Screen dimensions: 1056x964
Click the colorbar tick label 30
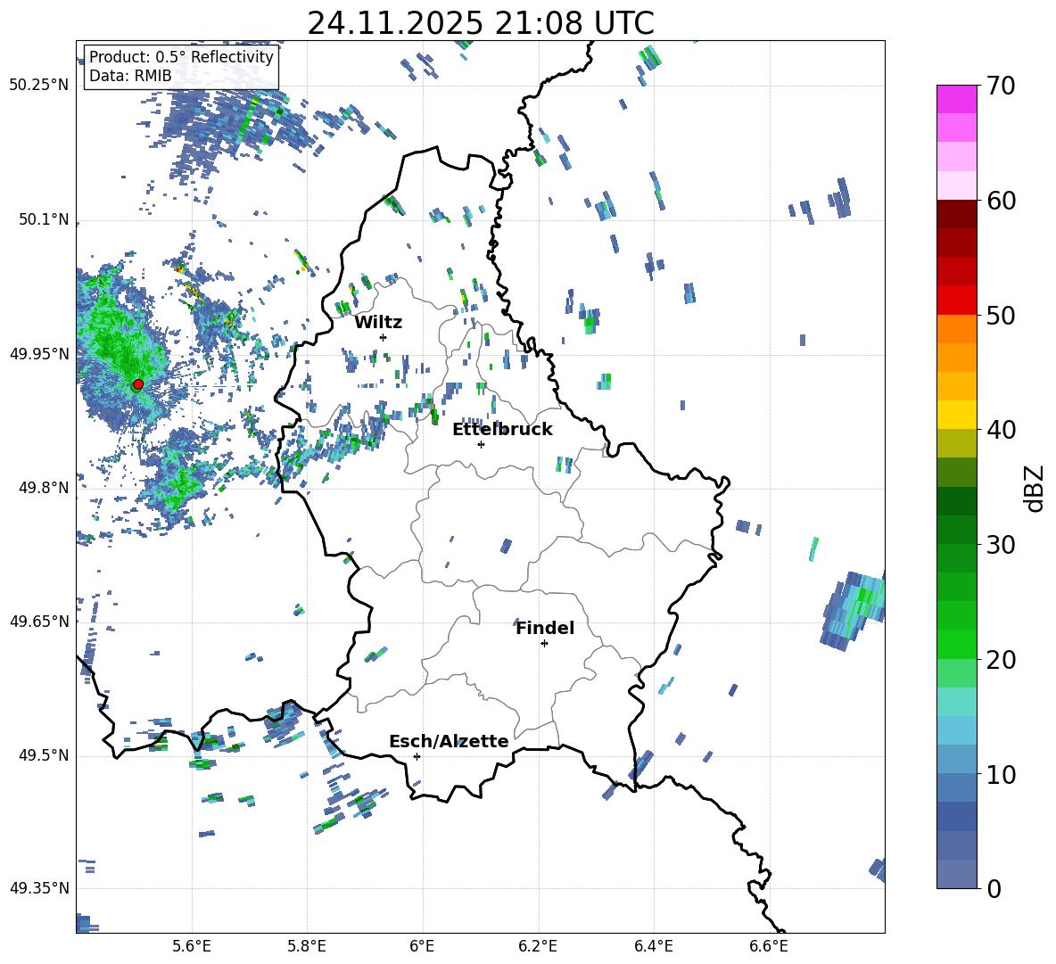click(1001, 545)
